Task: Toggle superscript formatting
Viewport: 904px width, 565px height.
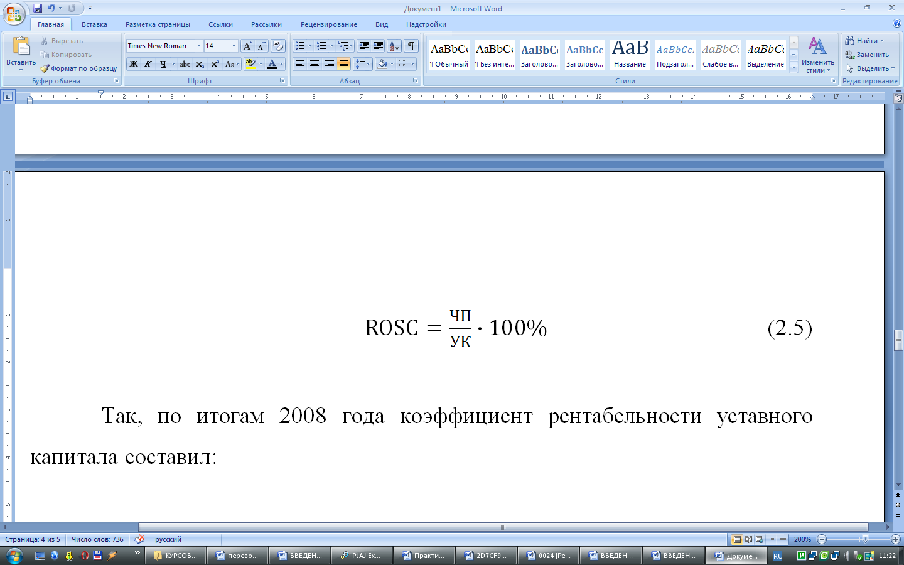Action: click(215, 64)
